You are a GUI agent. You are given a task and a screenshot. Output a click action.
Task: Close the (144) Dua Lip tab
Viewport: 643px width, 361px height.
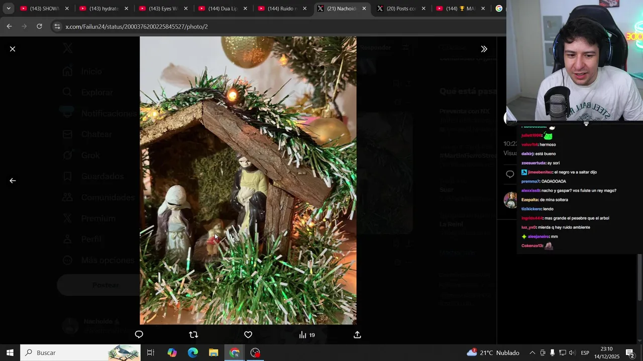245,9
